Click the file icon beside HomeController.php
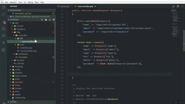185x104 pixels. pos(18,51)
